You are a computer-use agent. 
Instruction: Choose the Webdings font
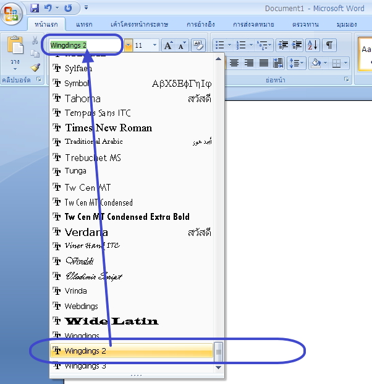(x=132, y=306)
